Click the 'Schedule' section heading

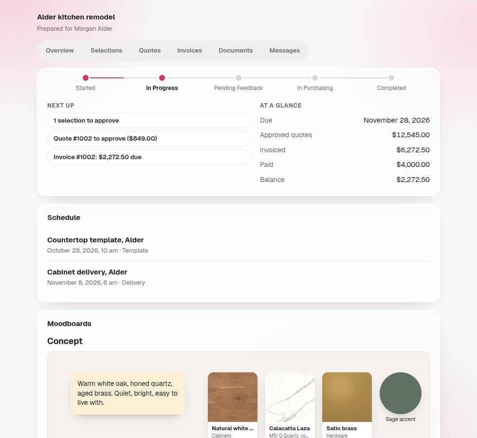[x=64, y=218]
